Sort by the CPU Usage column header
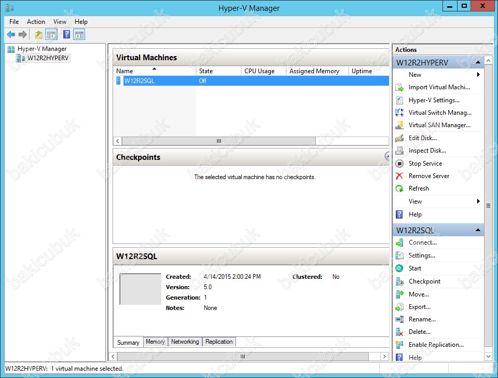The image size is (498, 378). pos(264,71)
